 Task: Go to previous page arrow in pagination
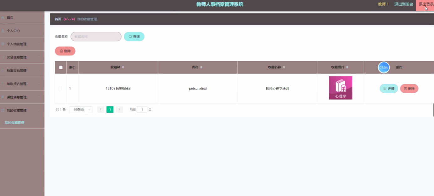tap(101, 110)
